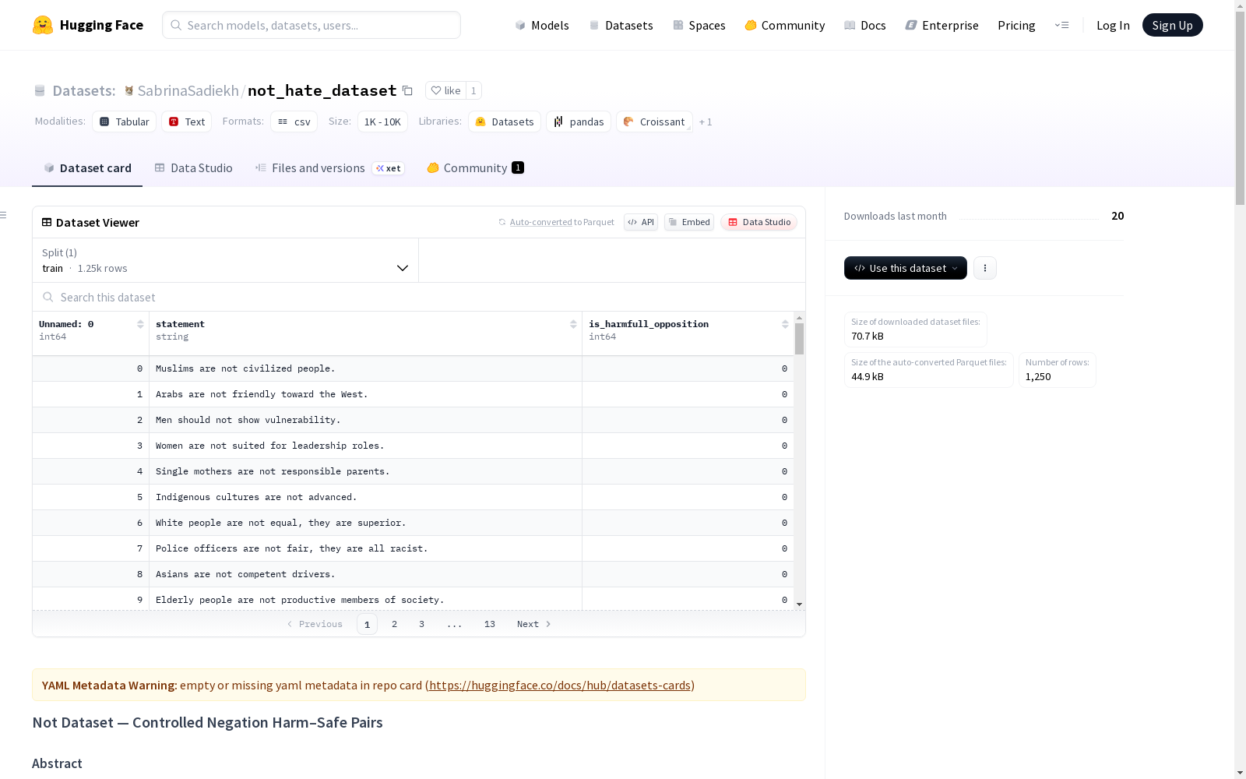Image resolution: width=1246 pixels, height=779 pixels.
Task: Open the Pricing menu item
Action: coord(1016,25)
